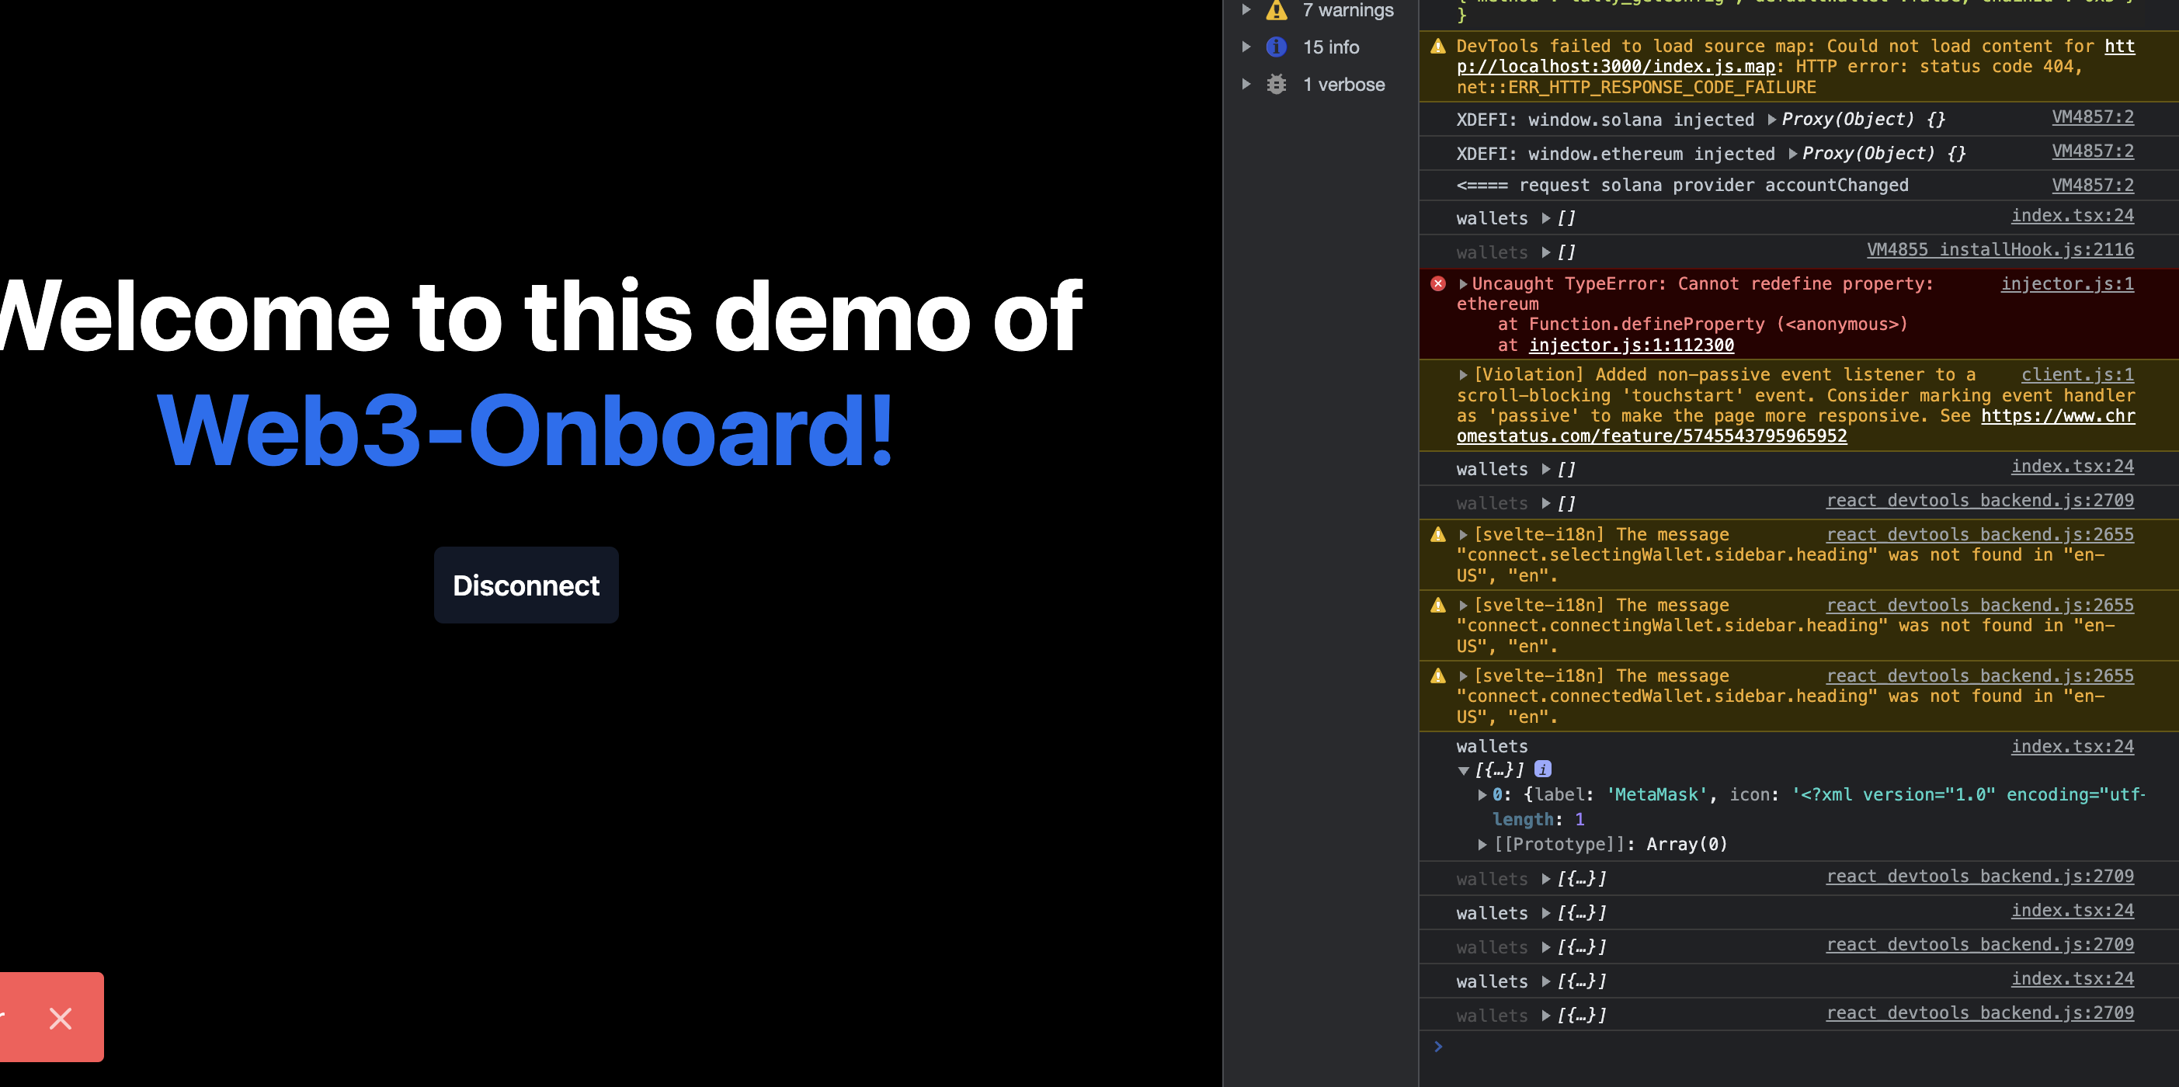Open the VM4855 installHook.js:2116 source link
The width and height of the screenshot is (2179, 1087).
click(2000, 249)
